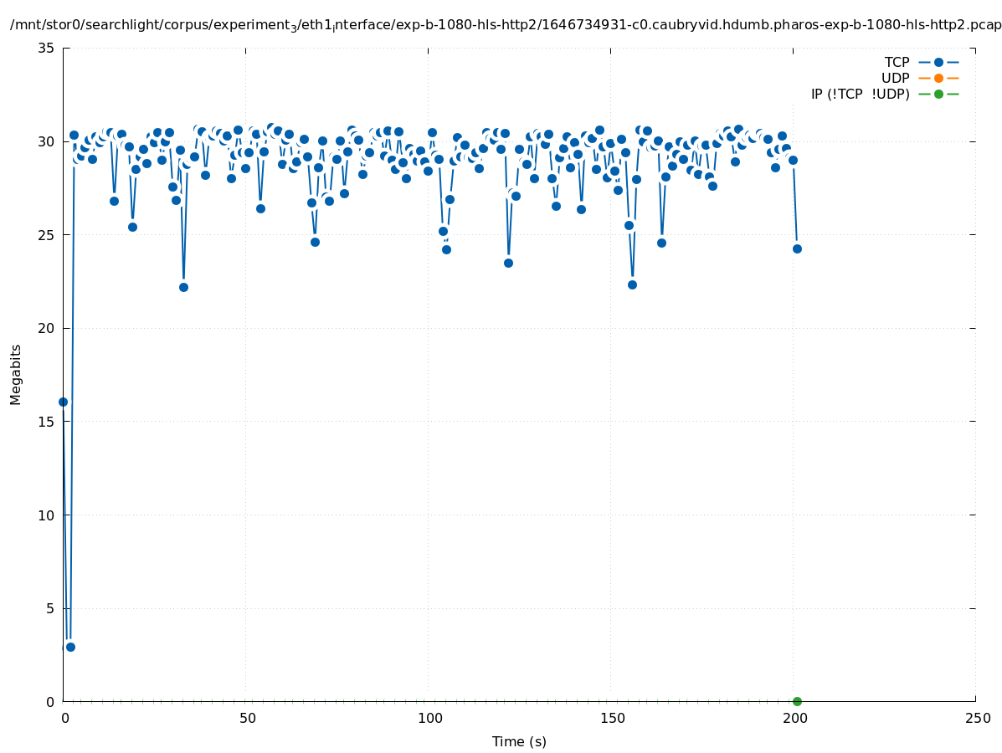Click the Megabits y-axis label
Viewport: 1002px width, 753px height.
[x=16, y=374]
